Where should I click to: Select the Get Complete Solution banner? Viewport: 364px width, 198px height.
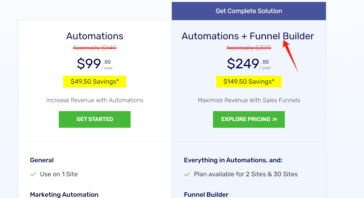coord(249,11)
